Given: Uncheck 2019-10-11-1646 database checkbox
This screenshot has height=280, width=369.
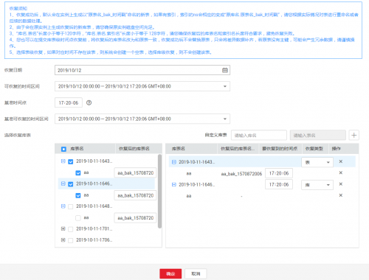Looking at the screenshot, I should pos(71,184).
